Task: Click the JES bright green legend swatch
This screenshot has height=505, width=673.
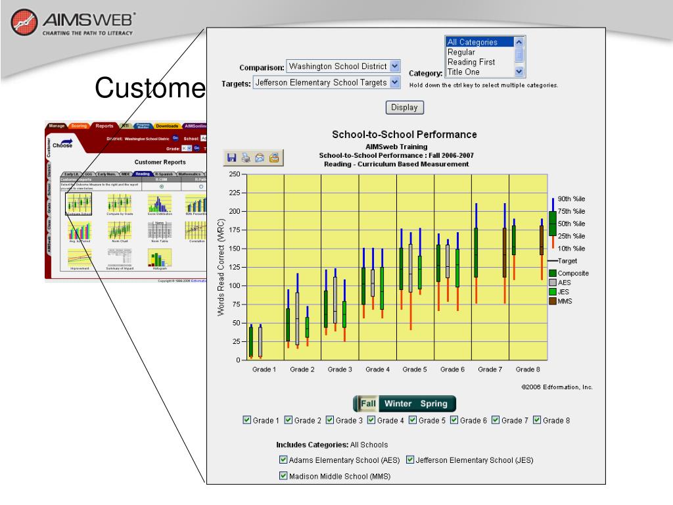Action: pyautogui.click(x=553, y=292)
